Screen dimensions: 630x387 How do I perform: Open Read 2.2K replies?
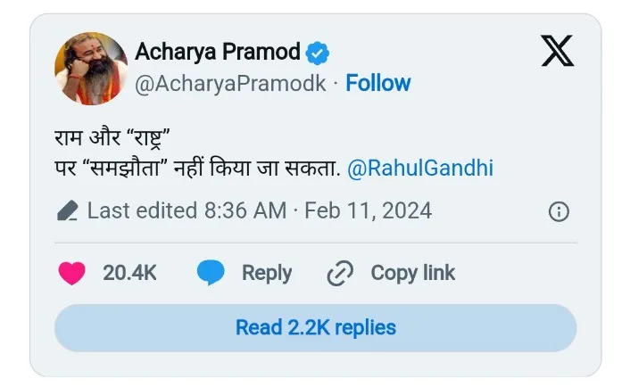click(315, 327)
